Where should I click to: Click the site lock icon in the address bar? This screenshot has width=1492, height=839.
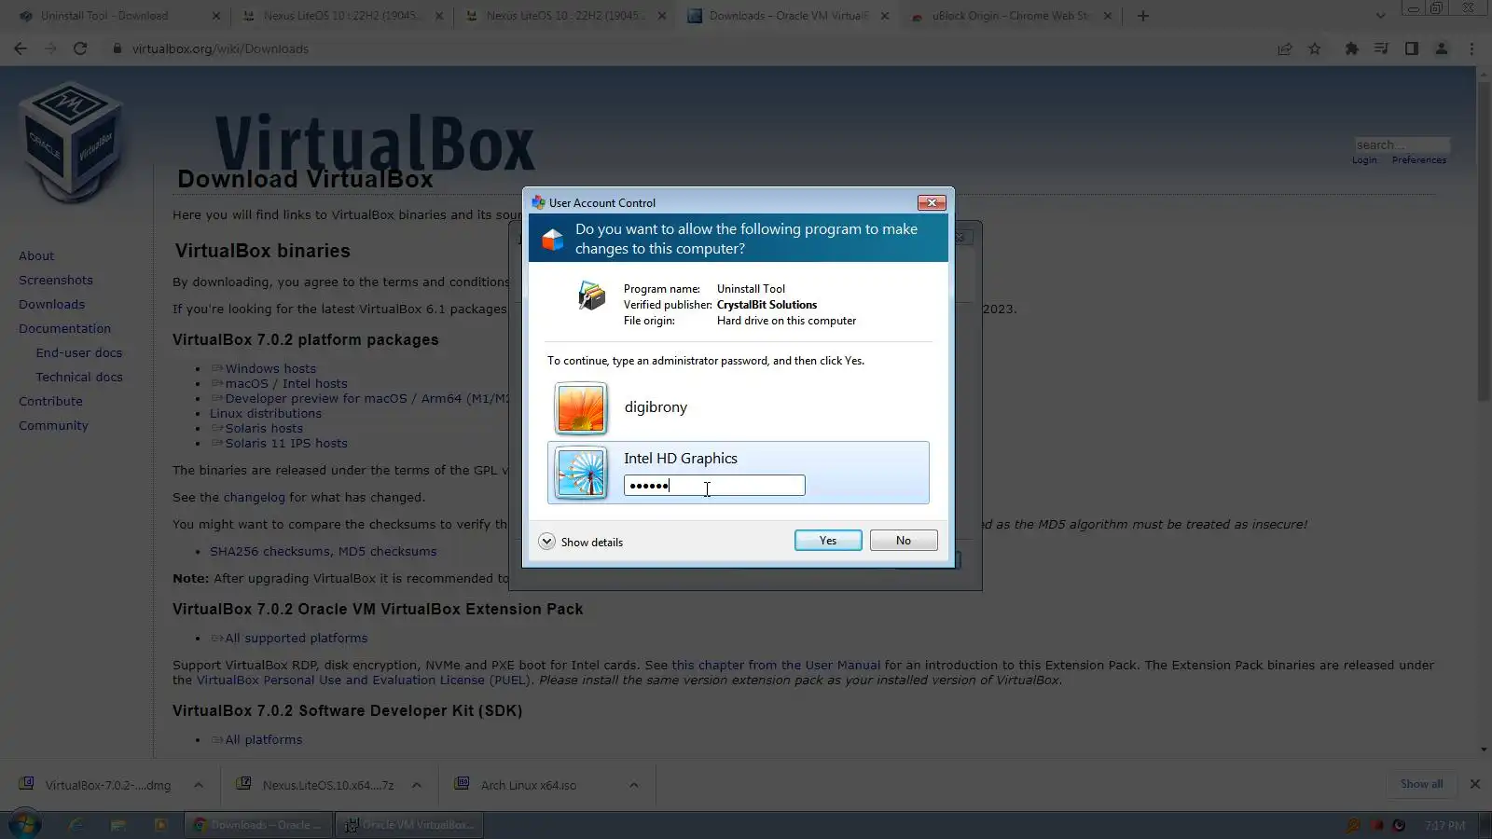[117, 48]
